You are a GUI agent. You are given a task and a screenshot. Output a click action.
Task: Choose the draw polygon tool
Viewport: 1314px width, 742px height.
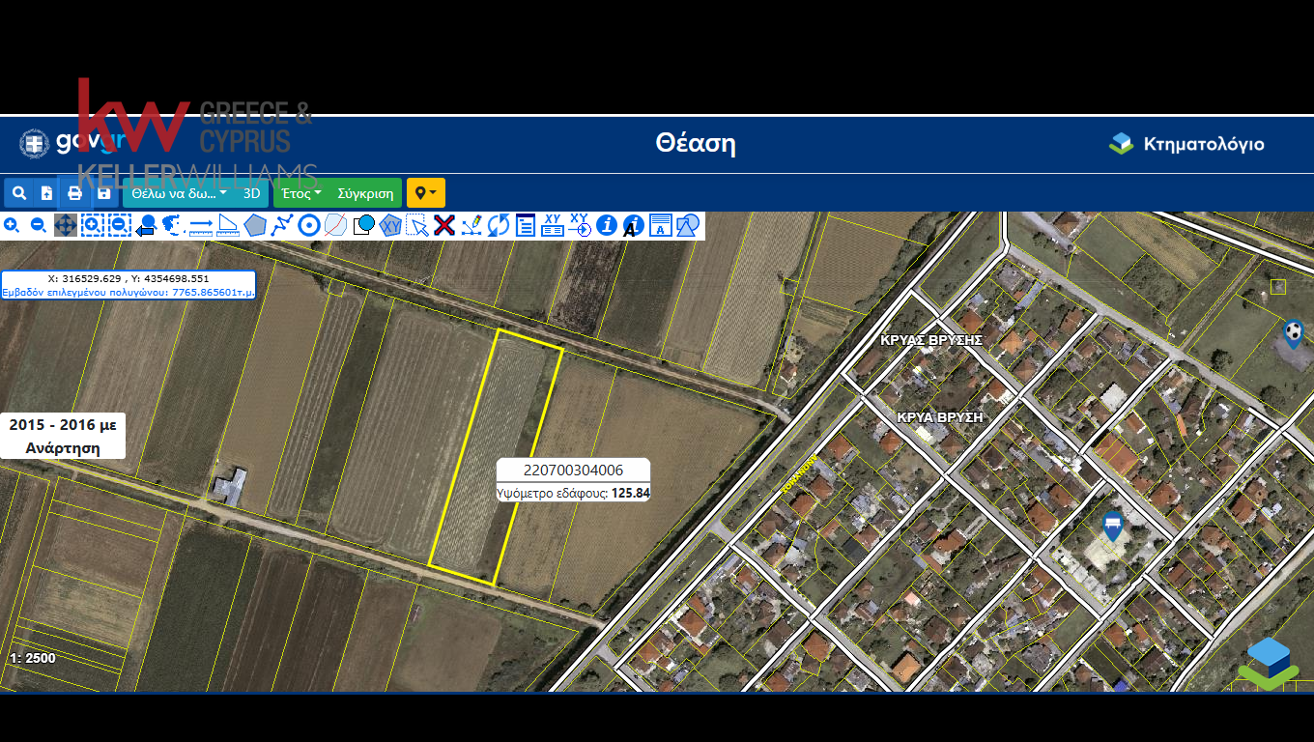tap(255, 225)
